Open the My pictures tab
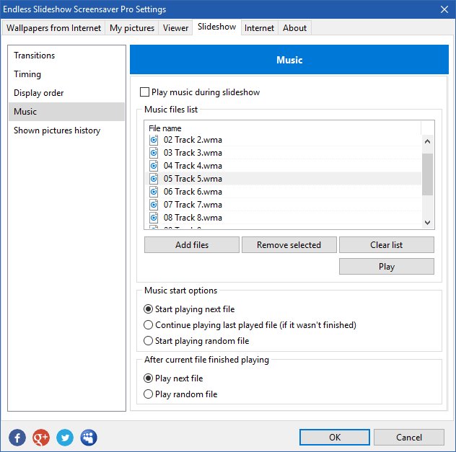Screen dimensions: 456x452 [132, 28]
